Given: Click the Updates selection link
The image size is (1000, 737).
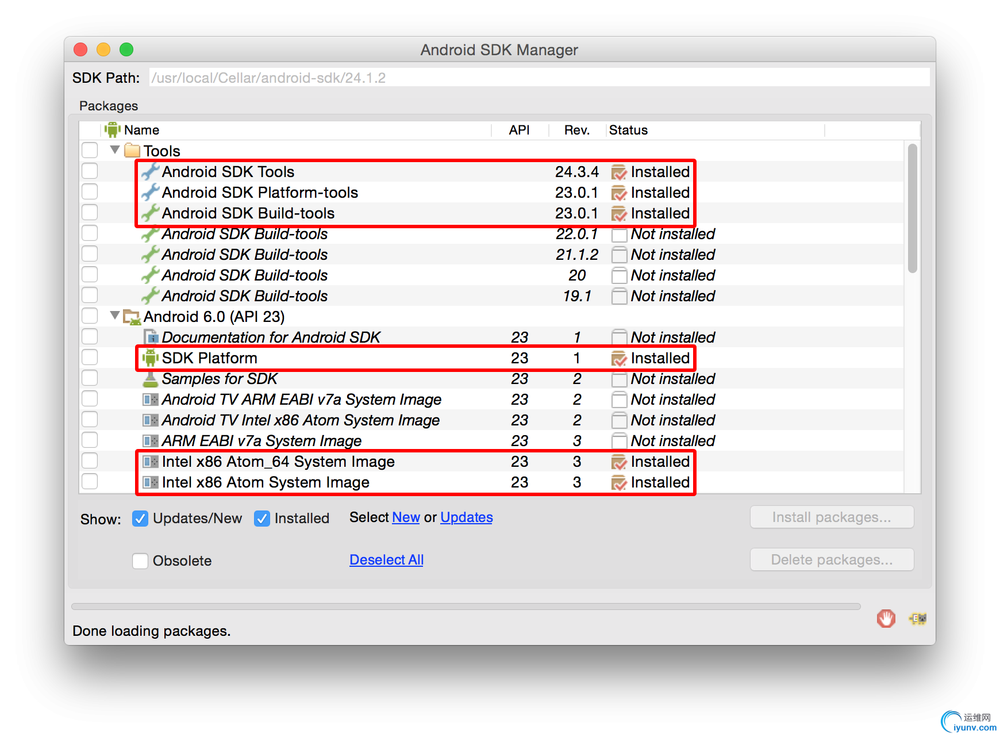Looking at the screenshot, I should [x=467, y=517].
